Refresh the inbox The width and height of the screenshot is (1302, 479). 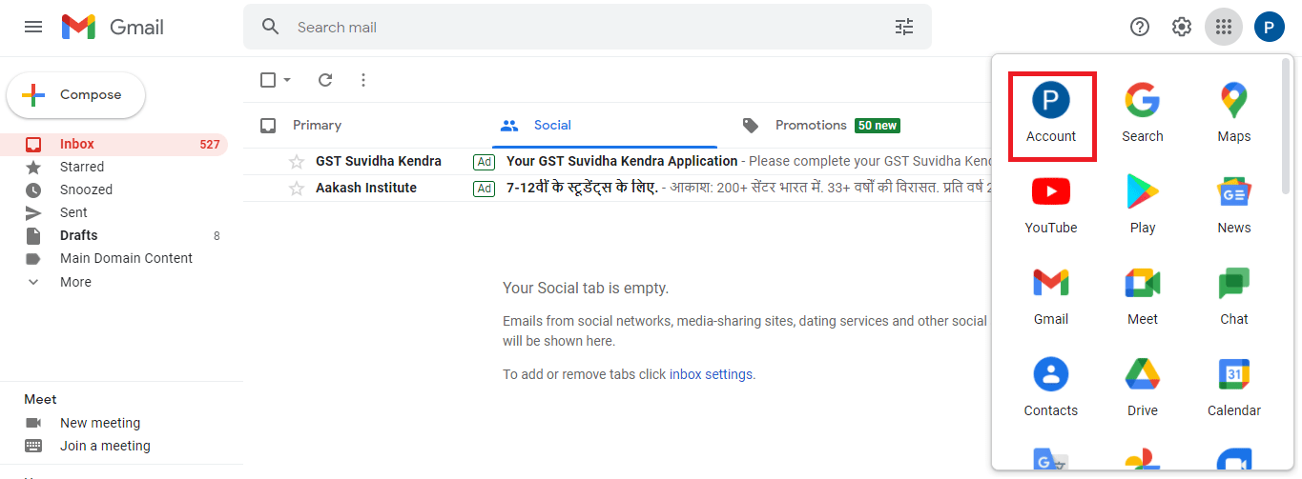tap(325, 80)
